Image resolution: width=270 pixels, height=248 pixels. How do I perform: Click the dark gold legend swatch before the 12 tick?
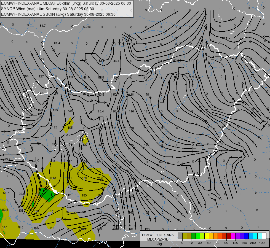click(x=189, y=236)
